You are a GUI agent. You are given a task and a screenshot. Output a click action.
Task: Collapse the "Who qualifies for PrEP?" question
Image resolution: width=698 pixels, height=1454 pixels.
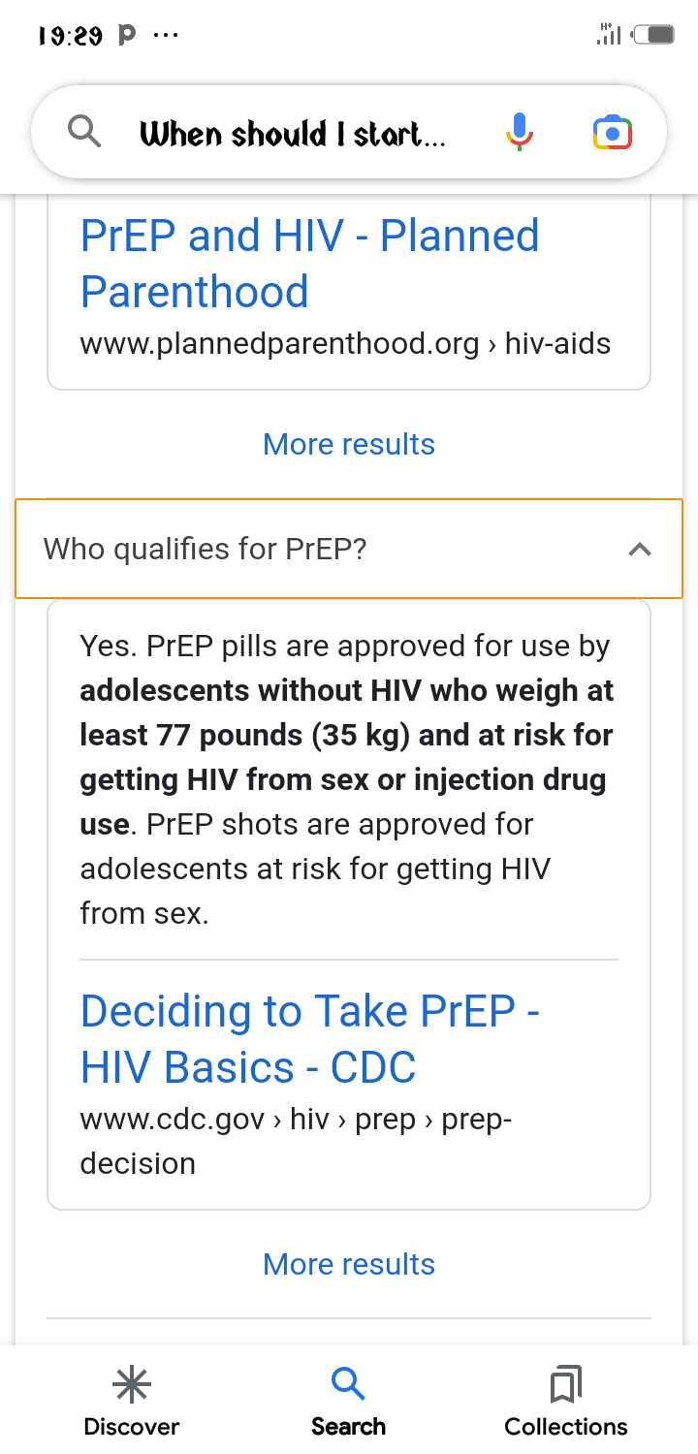click(206, 550)
